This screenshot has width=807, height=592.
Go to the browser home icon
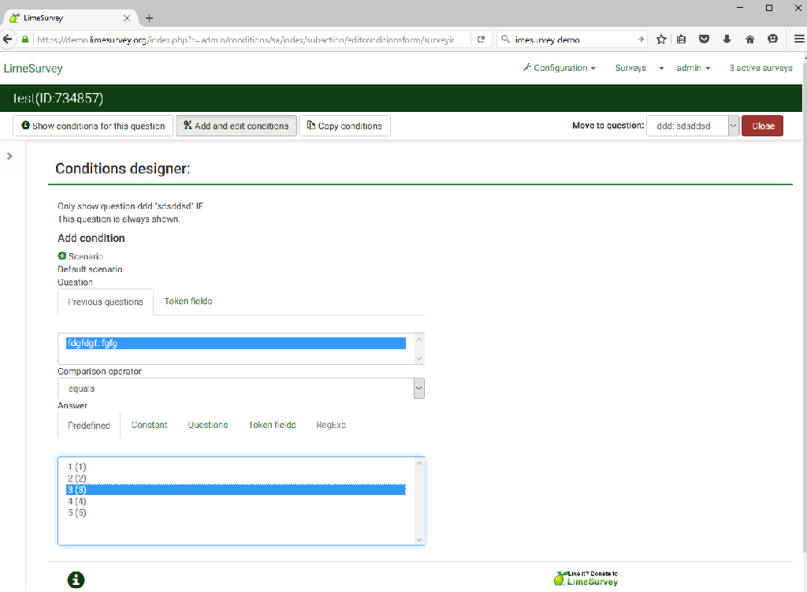click(x=749, y=39)
